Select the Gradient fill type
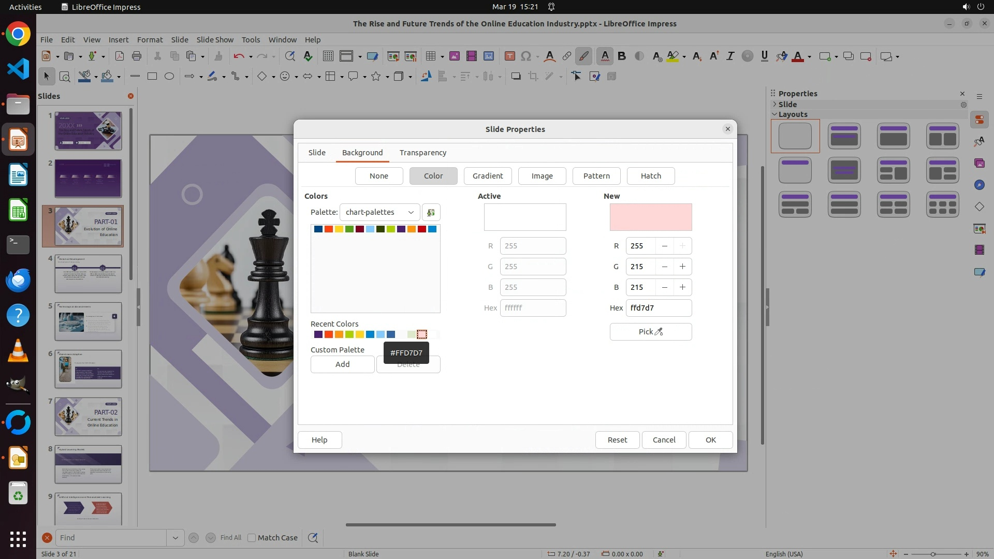This screenshot has height=559, width=994. pos(487,176)
